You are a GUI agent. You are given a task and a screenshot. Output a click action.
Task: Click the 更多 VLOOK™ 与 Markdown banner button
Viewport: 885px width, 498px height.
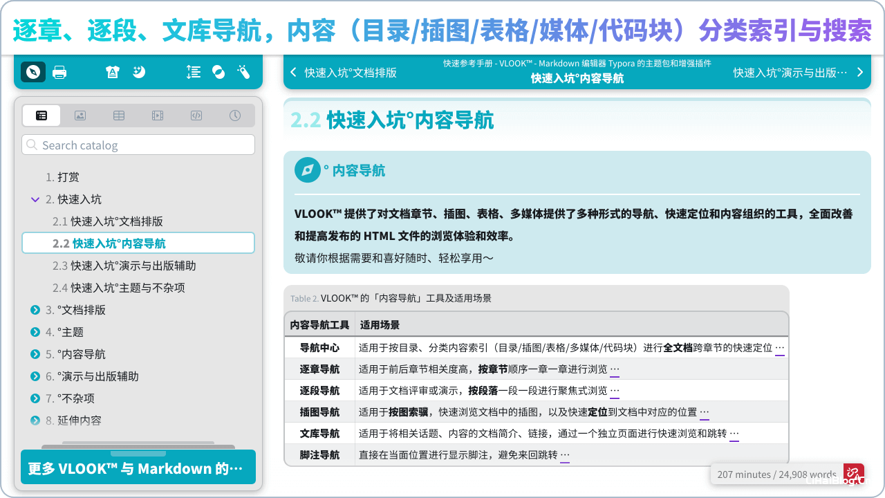coord(138,468)
